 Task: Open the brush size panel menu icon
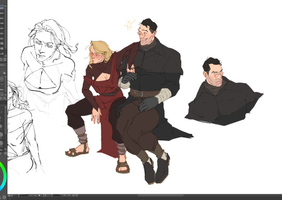[5, 153]
